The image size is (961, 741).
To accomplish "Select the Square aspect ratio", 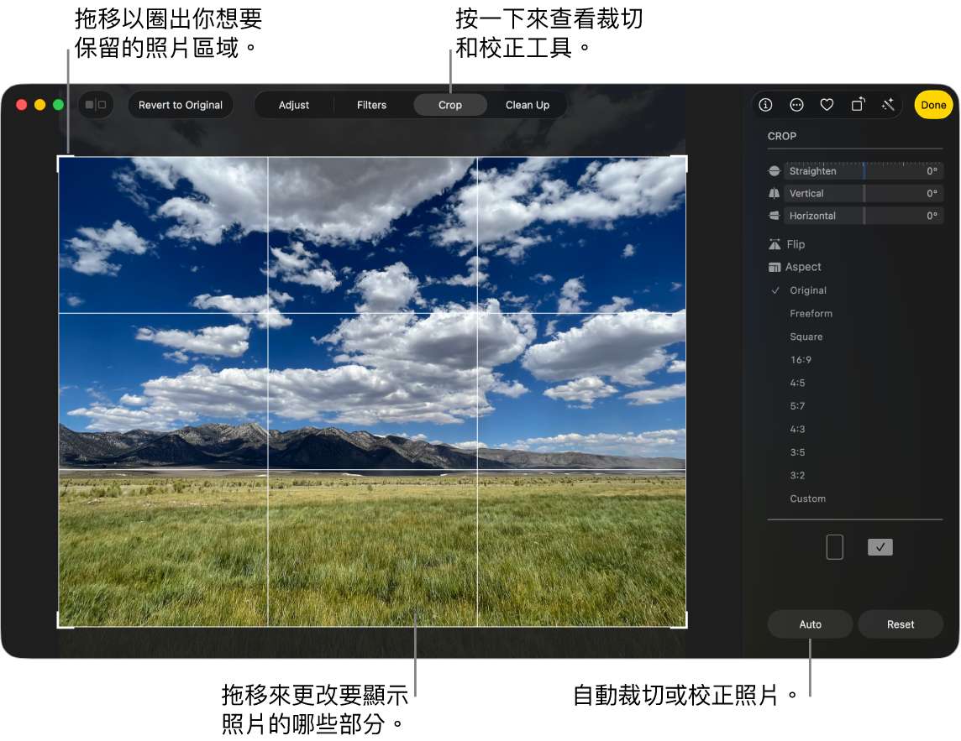I will 806,337.
